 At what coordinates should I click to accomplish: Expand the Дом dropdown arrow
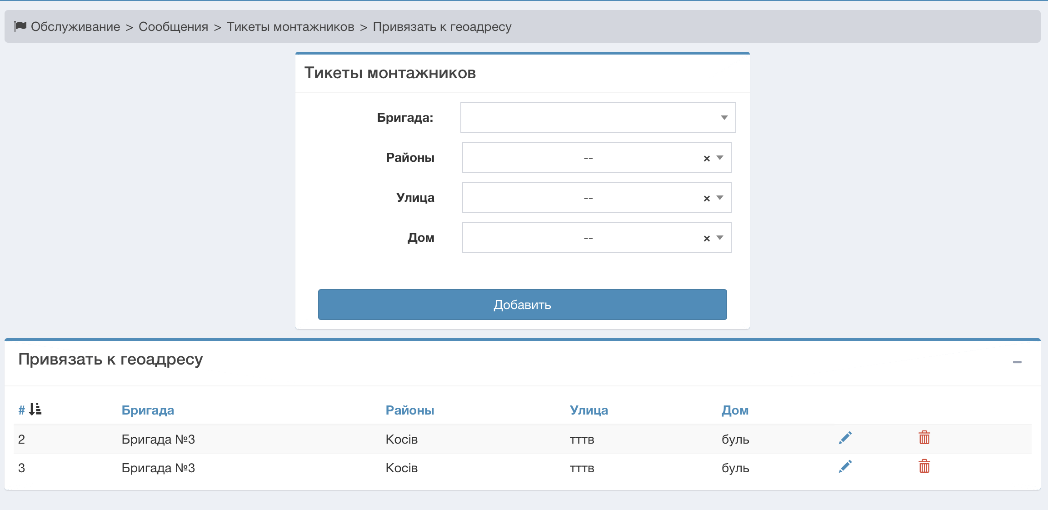pos(720,238)
